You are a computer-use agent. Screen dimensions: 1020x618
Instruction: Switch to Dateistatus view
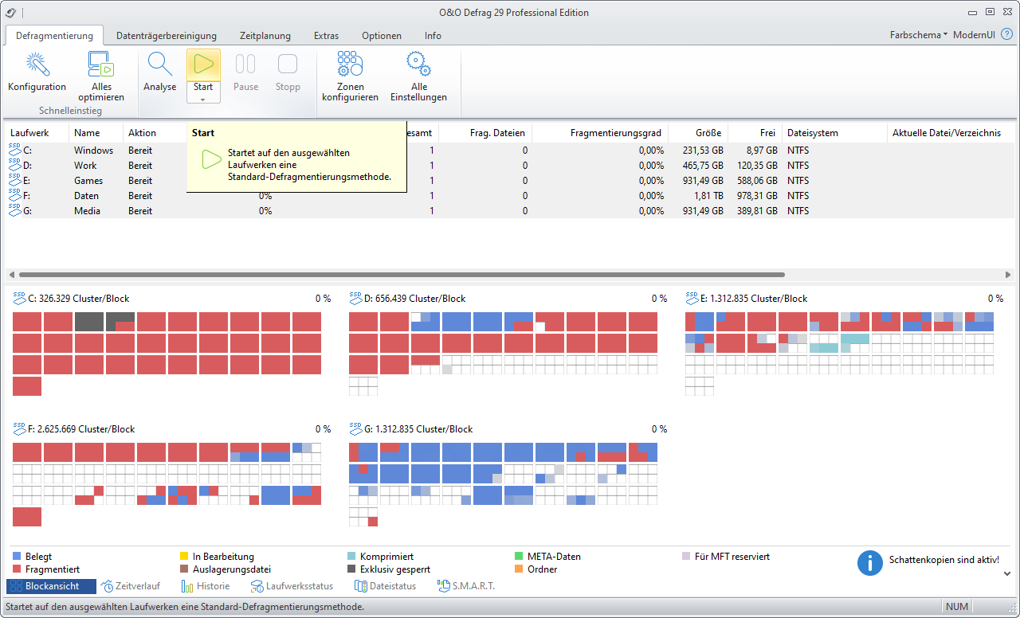click(385, 586)
